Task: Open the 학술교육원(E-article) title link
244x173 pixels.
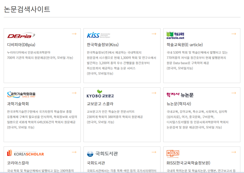Action: pyautogui.click(x=185, y=45)
